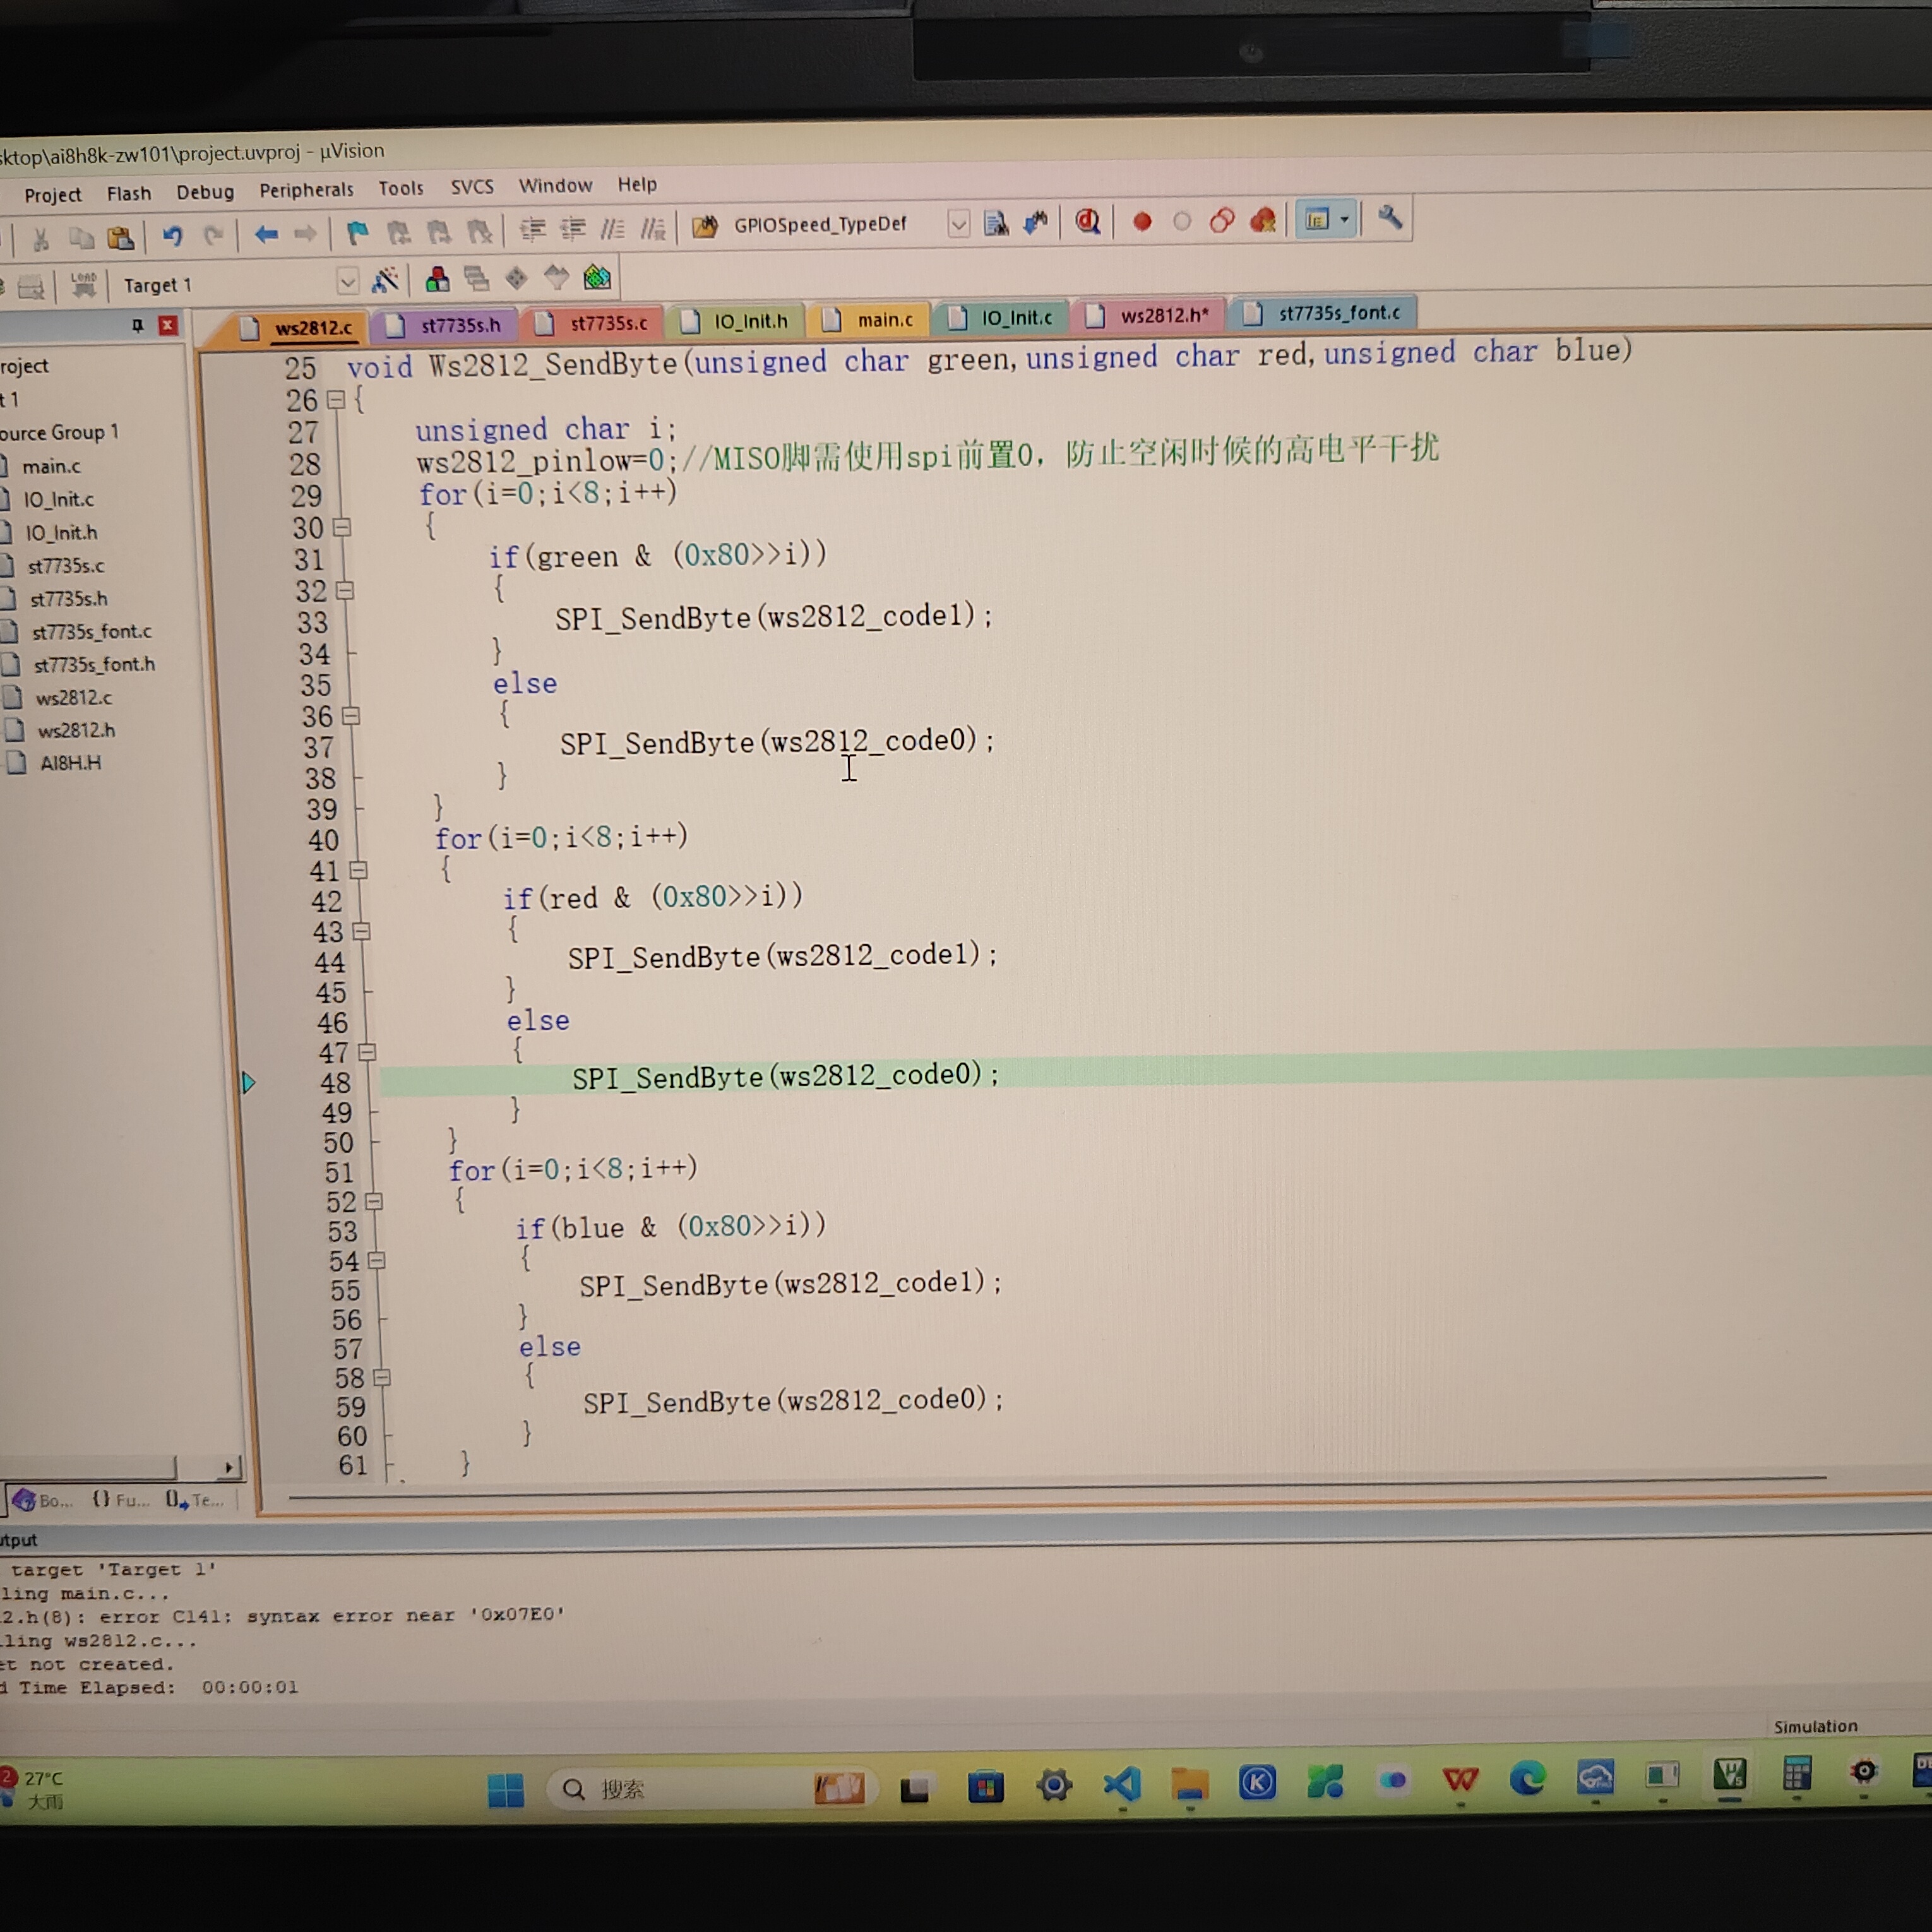
Task: Open Microsoft Edge from the taskbar
Action: point(1527,1778)
